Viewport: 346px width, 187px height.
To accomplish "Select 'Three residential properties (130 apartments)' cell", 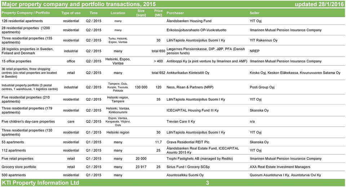I will (x=27, y=132).
